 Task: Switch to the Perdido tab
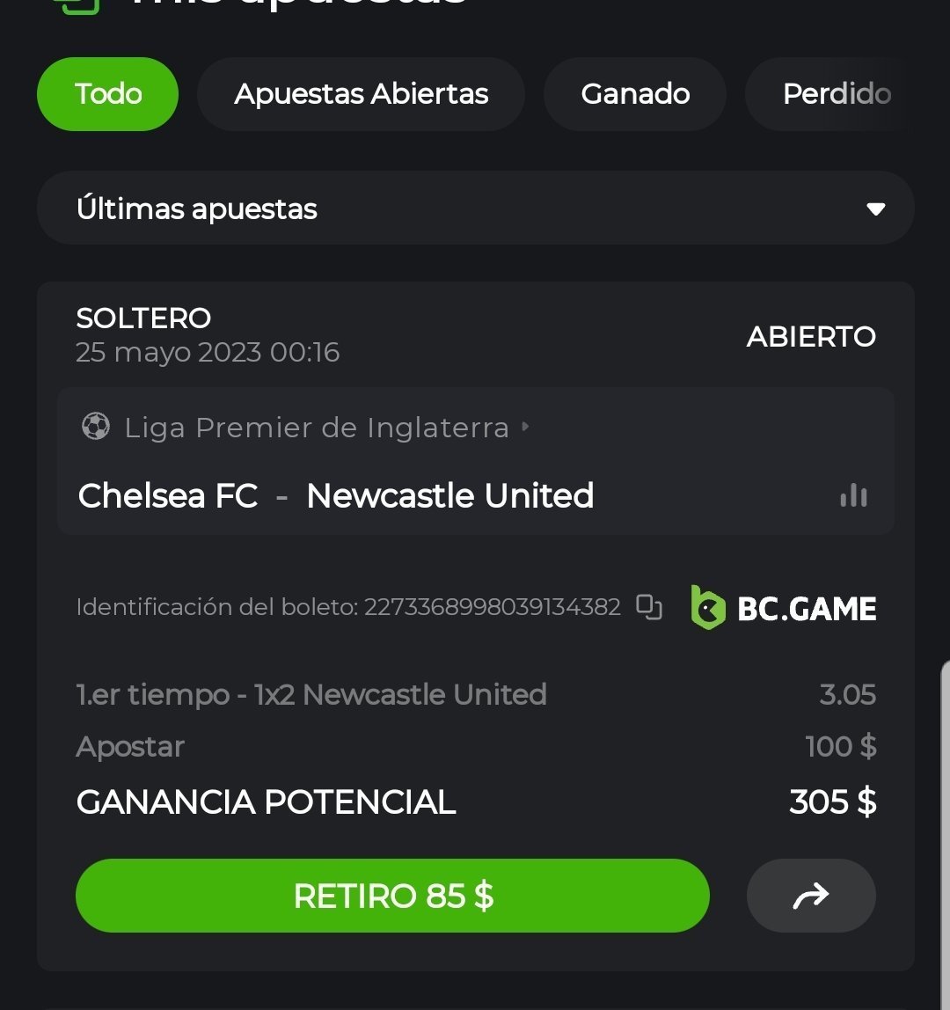click(836, 94)
